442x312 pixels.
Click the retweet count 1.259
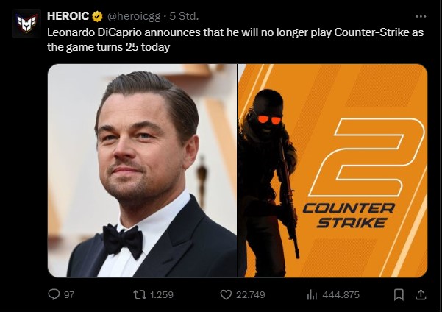point(161,294)
